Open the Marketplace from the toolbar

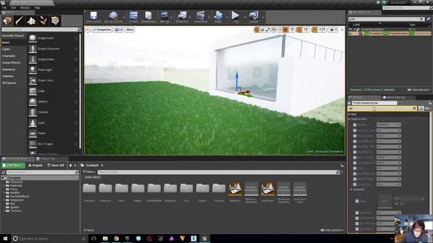pyautogui.click(x=149, y=17)
